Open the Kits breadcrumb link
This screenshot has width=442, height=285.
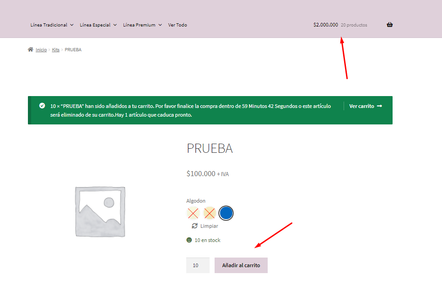[x=55, y=49]
